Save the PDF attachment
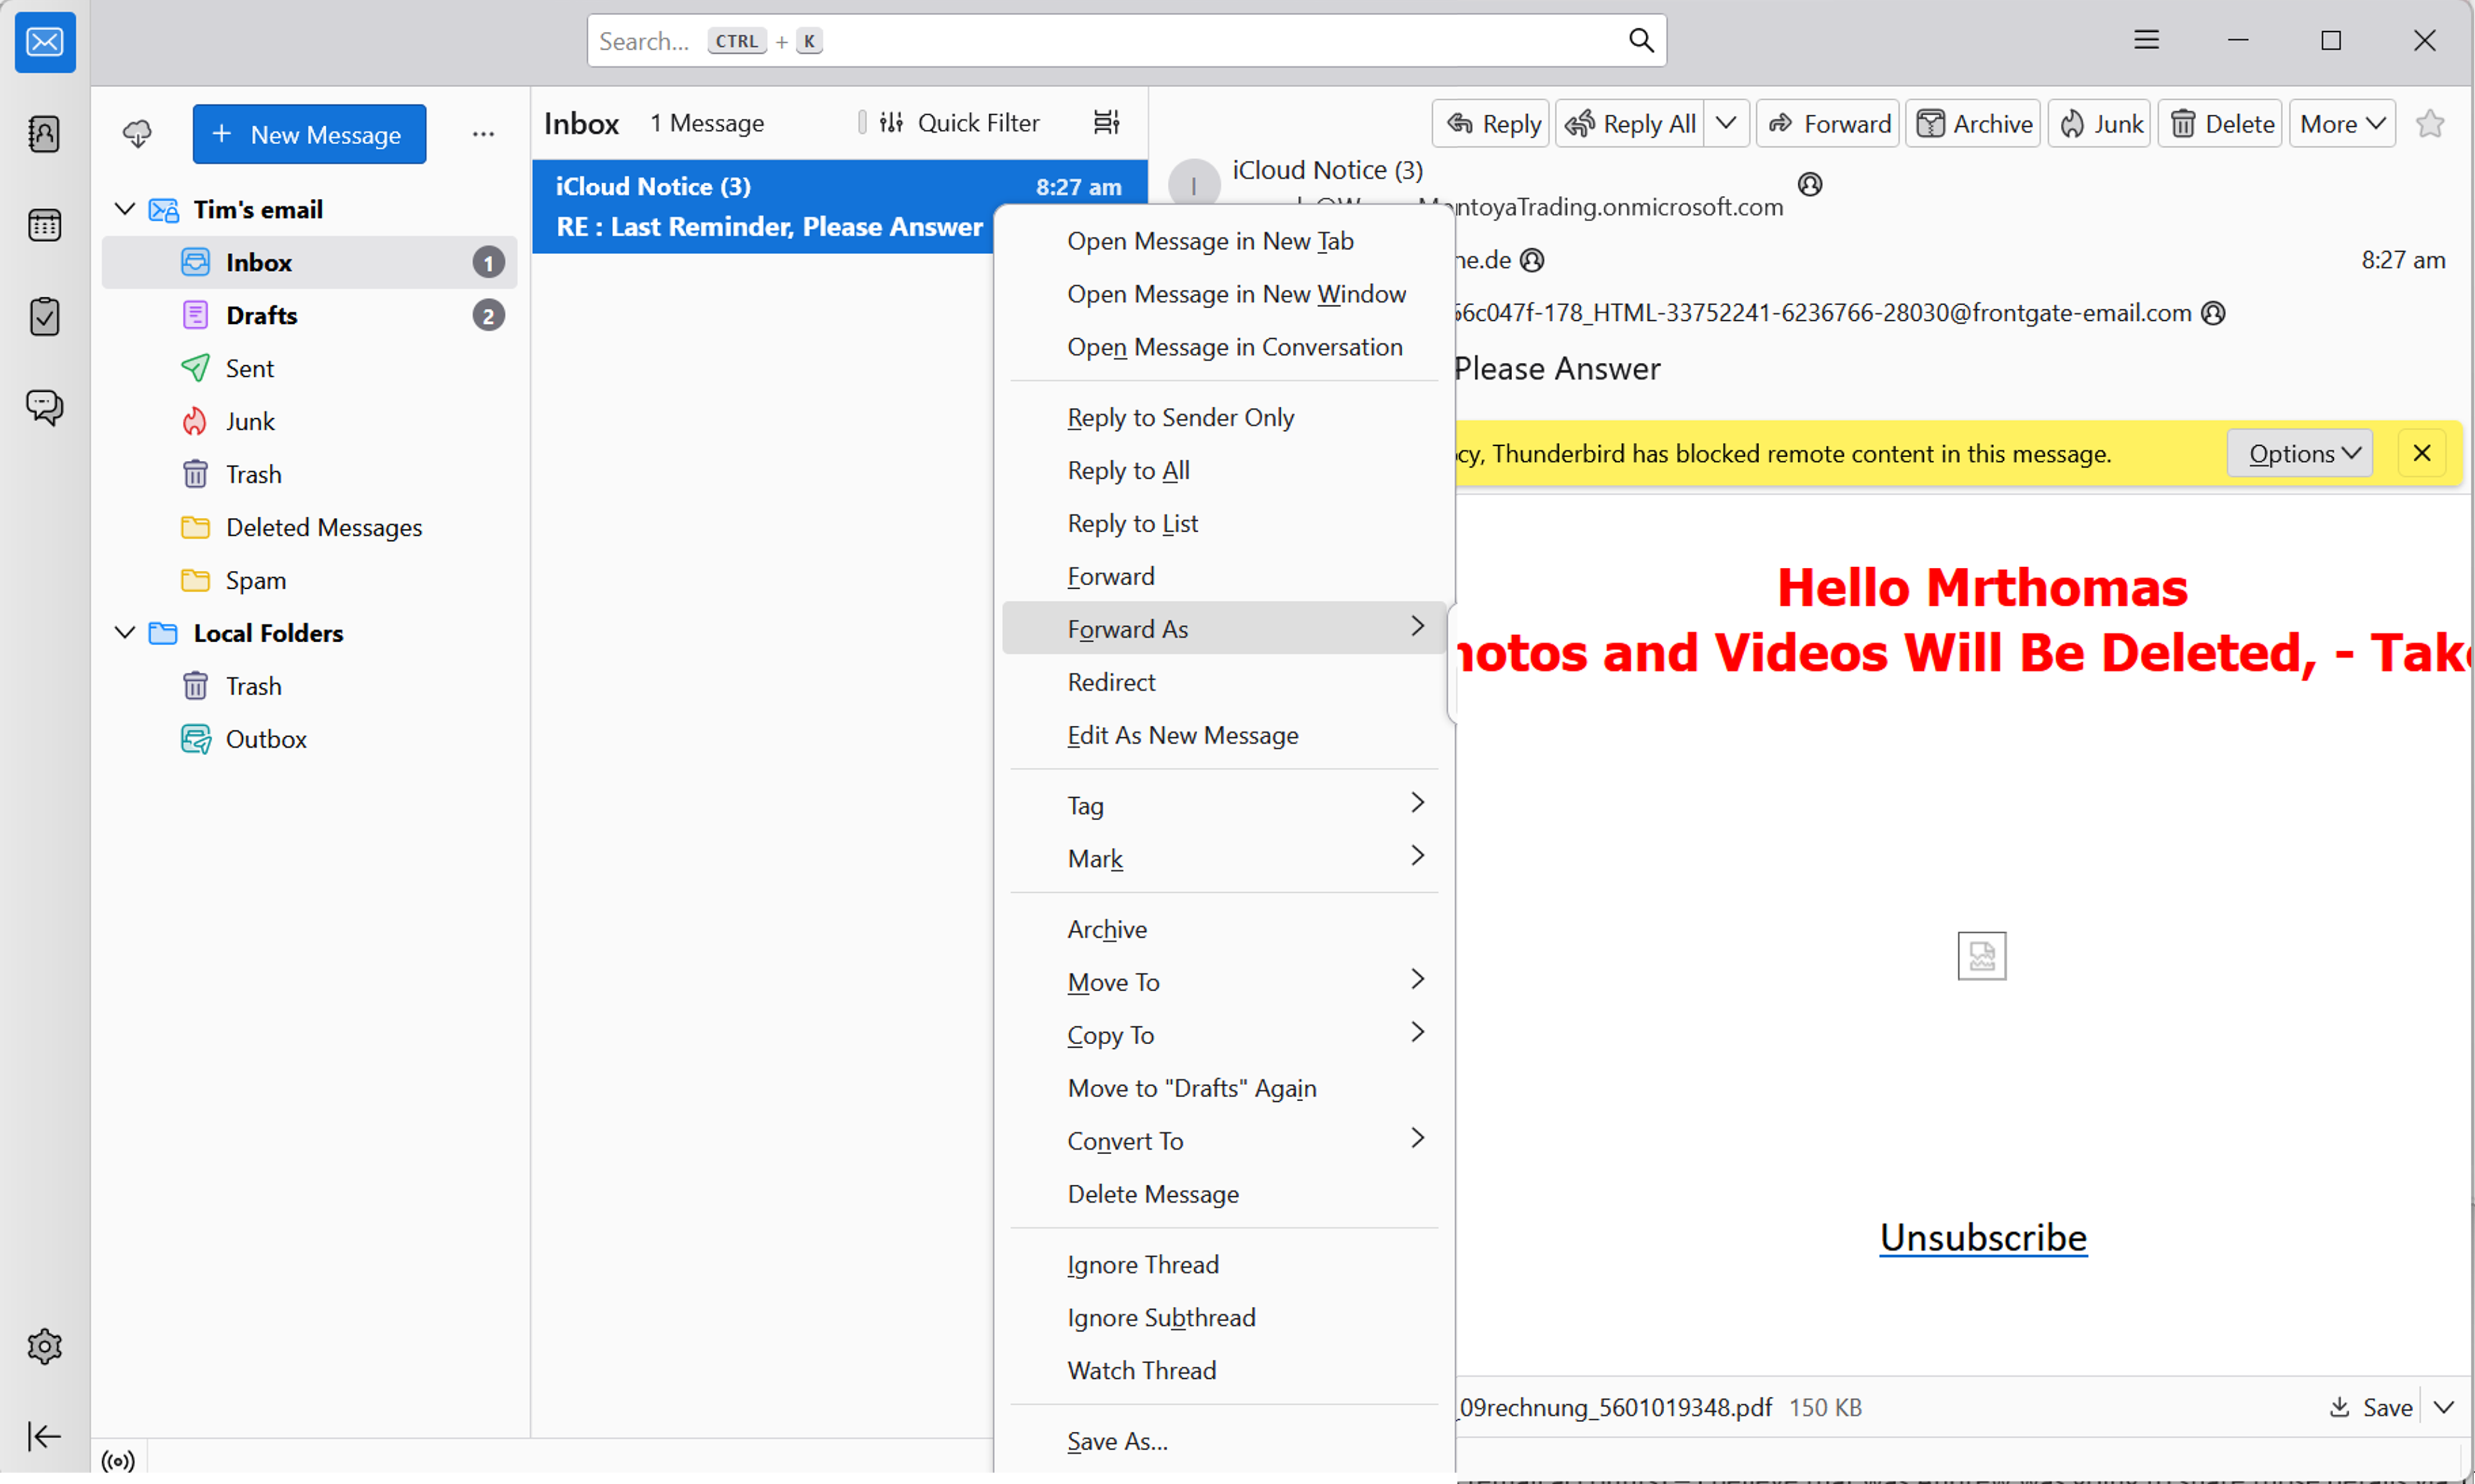The height and width of the screenshot is (1484, 2475). tap(2371, 1407)
